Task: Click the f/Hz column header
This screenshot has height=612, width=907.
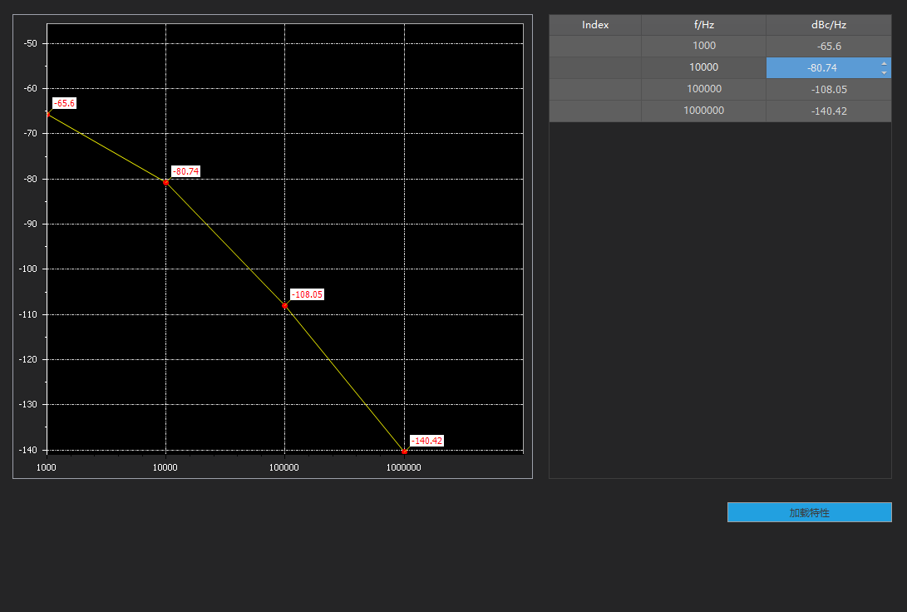Action: point(703,25)
